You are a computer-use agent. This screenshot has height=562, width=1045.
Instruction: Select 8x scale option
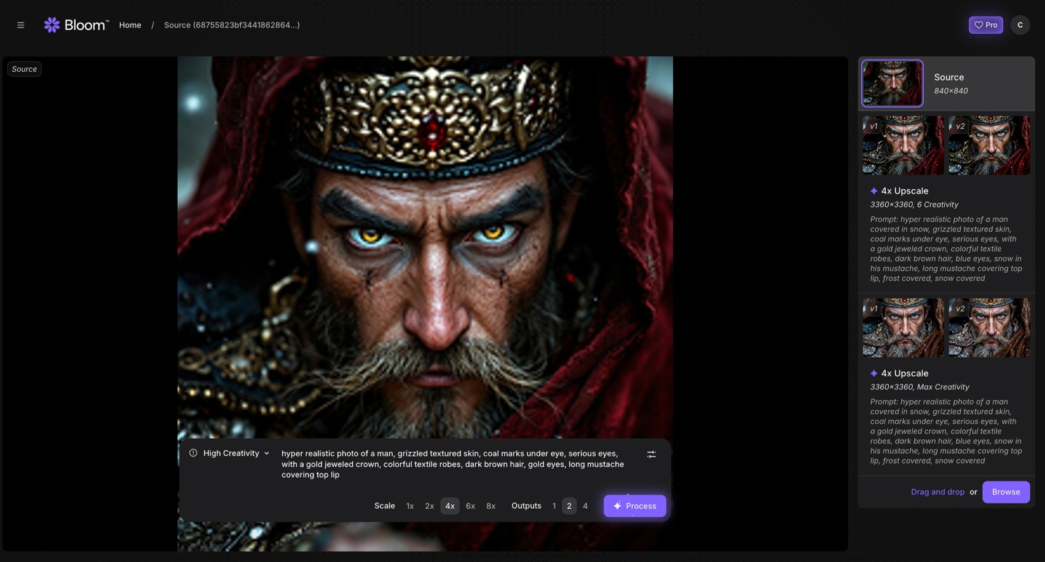coord(491,506)
